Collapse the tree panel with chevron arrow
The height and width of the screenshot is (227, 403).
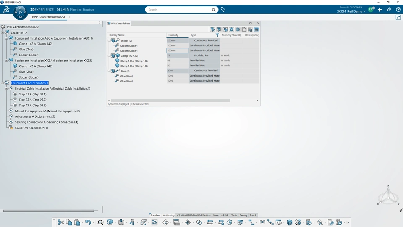pyautogui.click(x=99, y=23)
